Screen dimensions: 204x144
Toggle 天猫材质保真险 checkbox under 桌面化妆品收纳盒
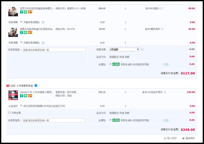21,42
